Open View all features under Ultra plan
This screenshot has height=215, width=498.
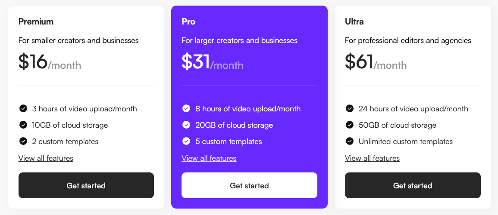point(372,158)
